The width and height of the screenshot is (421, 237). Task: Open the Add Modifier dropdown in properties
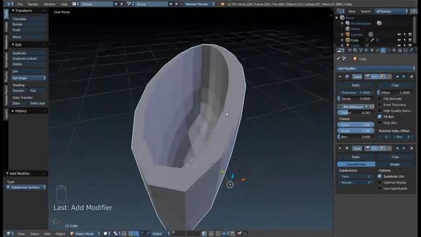(x=376, y=68)
